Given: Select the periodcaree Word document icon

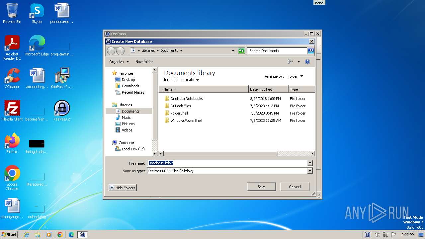Looking at the screenshot, I should tap(62, 13).
